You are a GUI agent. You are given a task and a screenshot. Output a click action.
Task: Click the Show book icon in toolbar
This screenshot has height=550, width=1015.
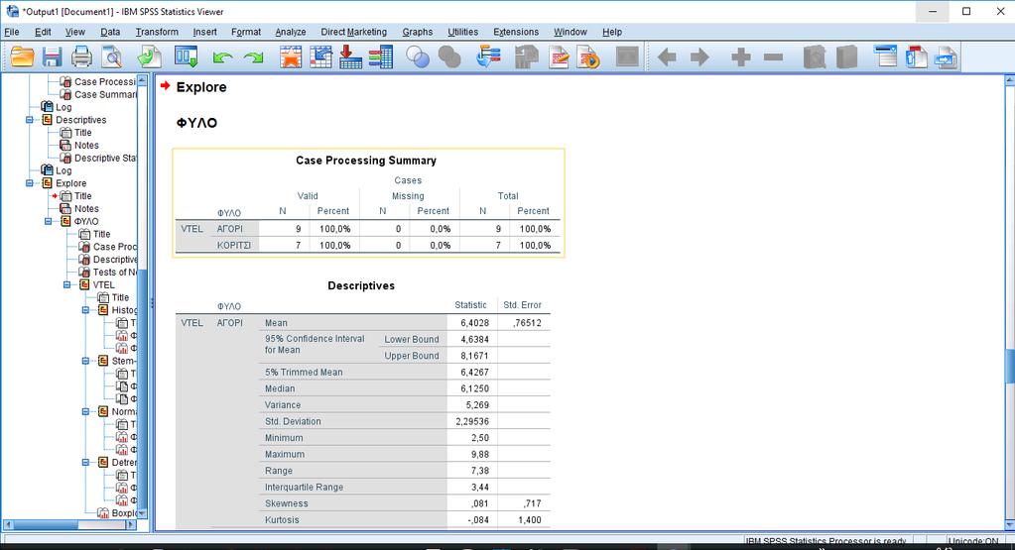click(815, 56)
